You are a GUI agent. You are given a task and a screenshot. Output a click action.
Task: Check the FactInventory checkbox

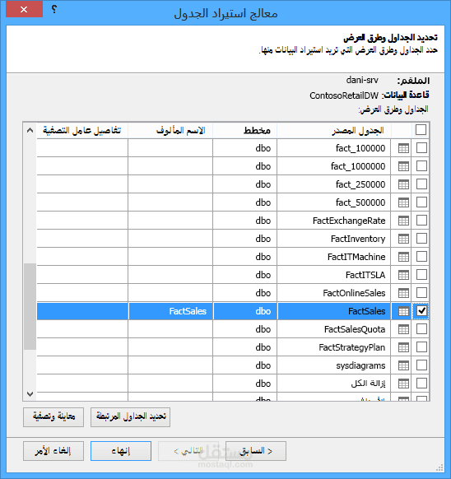tap(421, 239)
